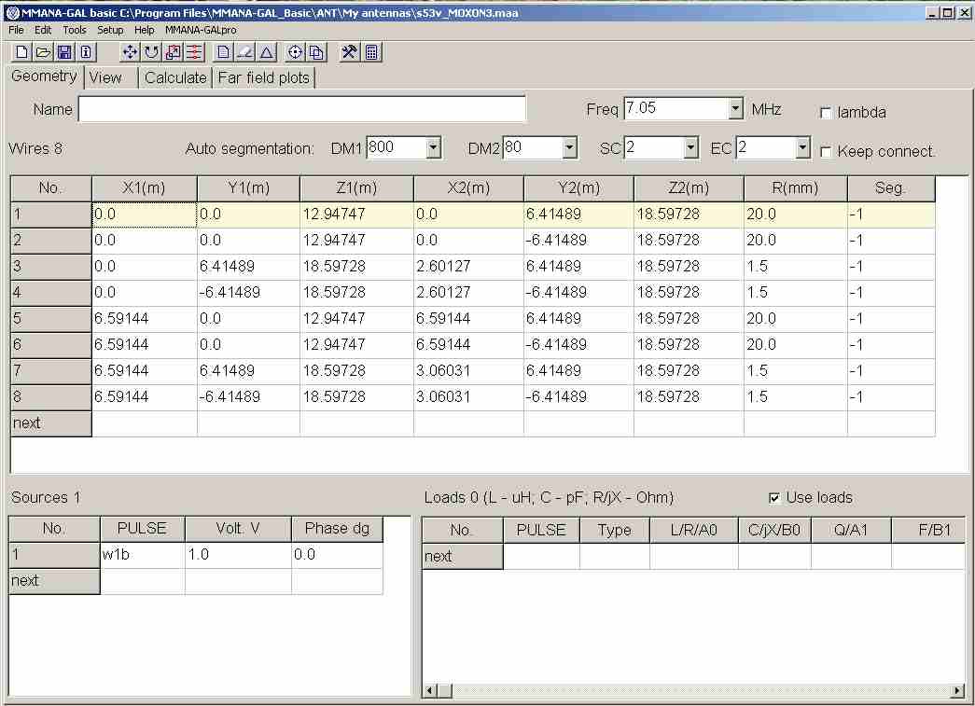Expand the EC dropdown
Image resolution: width=975 pixels, height=706 pixels.
(802, 148)
